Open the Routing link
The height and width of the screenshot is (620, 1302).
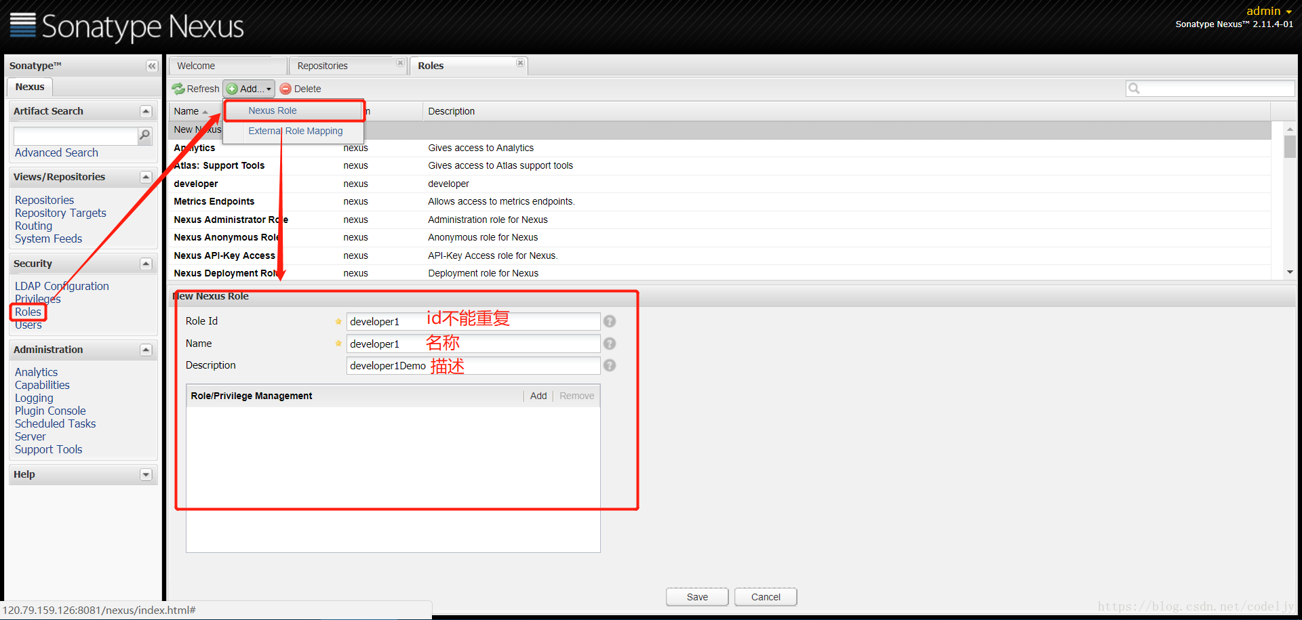(x=33, y=226)
